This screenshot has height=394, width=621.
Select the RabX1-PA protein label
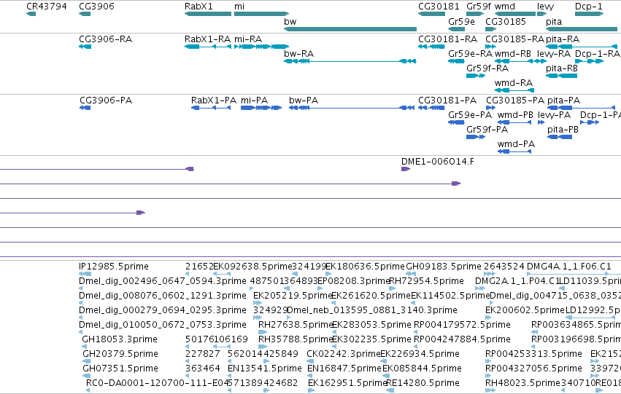(x=214, y=101)
